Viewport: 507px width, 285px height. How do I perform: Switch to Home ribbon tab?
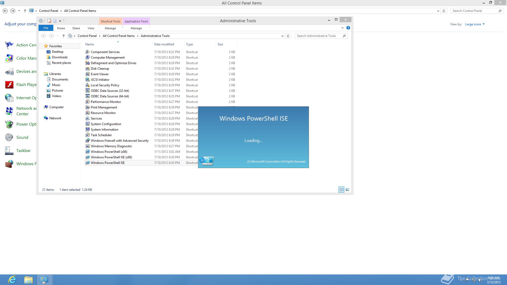(61, 28)
